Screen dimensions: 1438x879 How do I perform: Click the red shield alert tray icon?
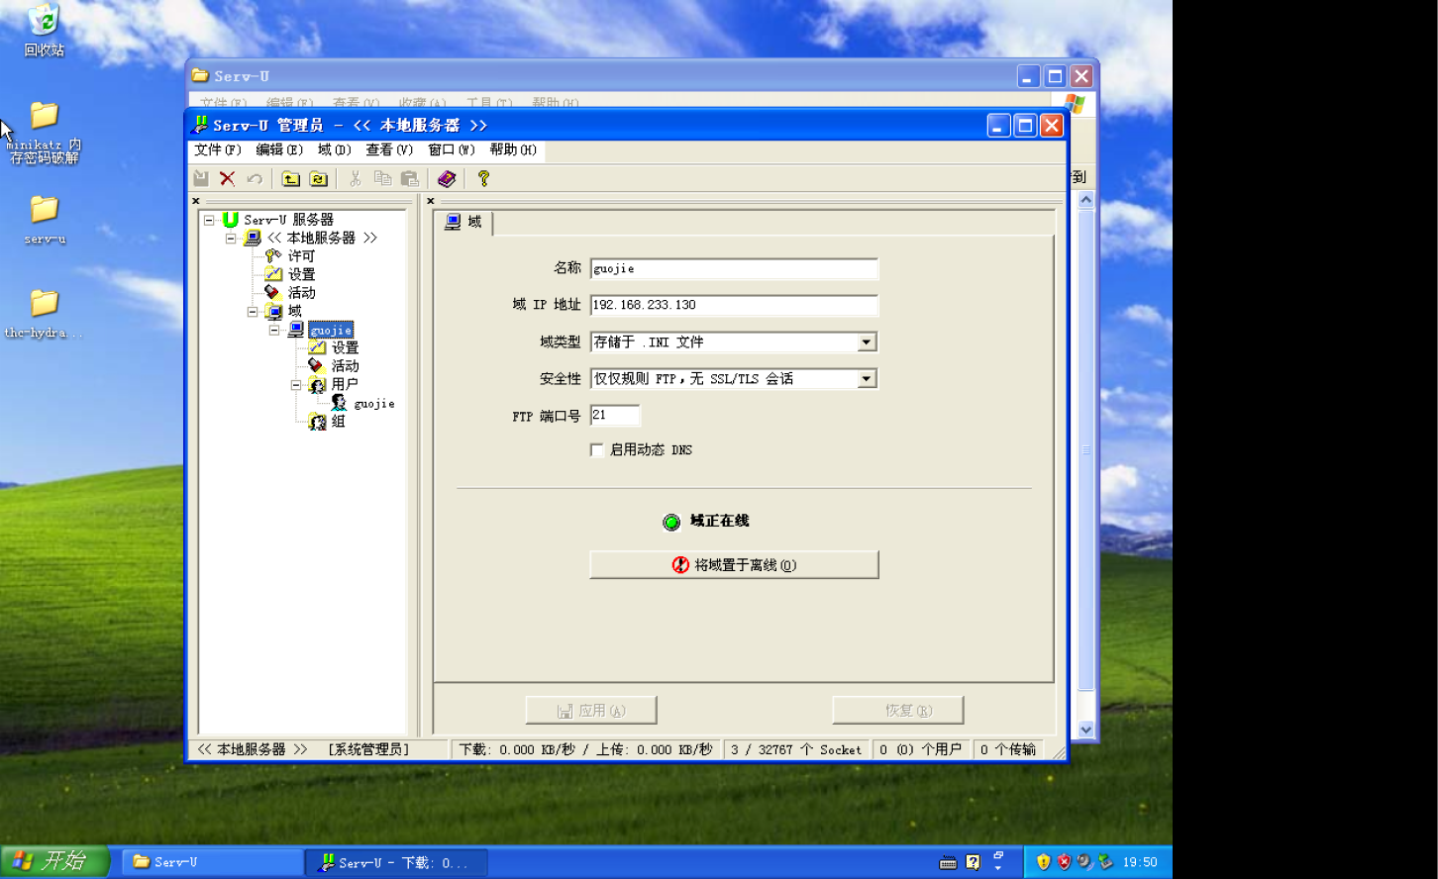(x=1064, y=862)
